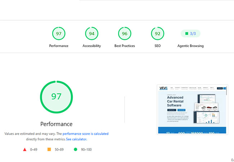The width and height of the screenshot is (234, 162).
Task: Click the 'Values are estimated and may vary' text
Action: 30,134
